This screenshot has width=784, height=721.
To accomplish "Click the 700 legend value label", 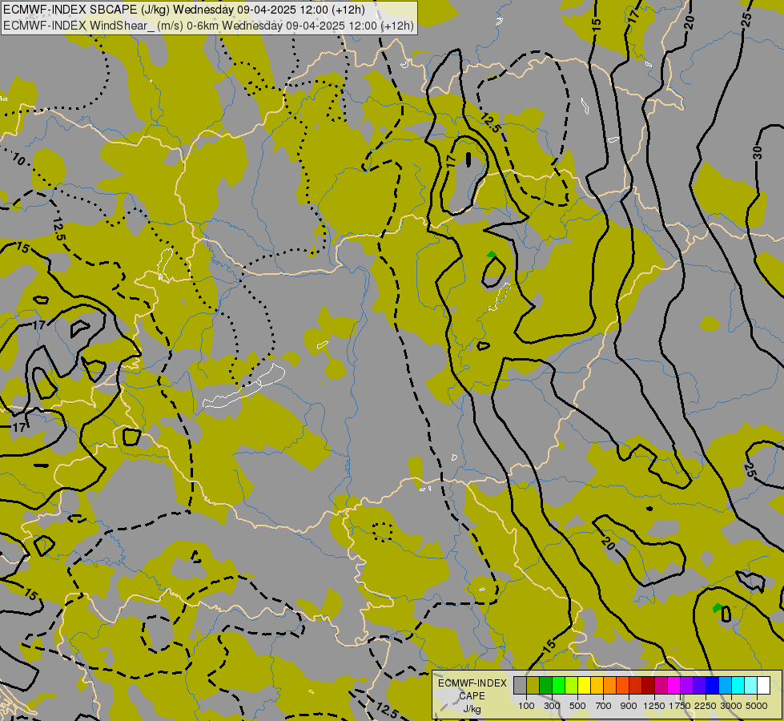I will (604, 706).
